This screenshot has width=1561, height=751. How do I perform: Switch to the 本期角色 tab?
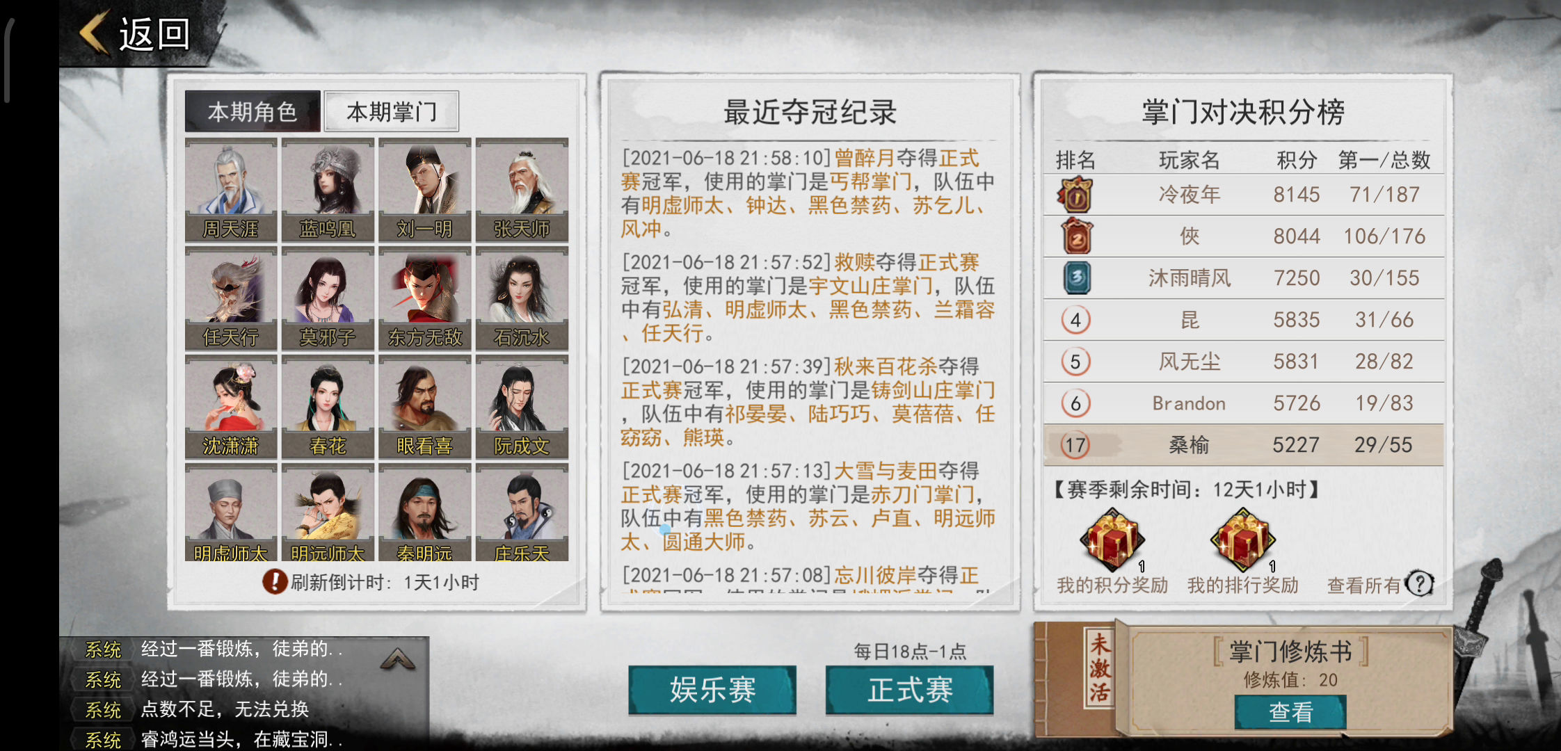click(253, 111)
